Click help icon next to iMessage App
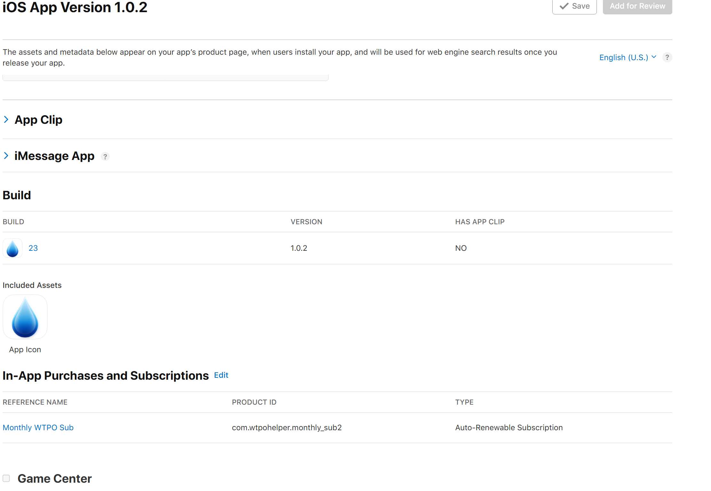711x491 pixels. (105, 156)
